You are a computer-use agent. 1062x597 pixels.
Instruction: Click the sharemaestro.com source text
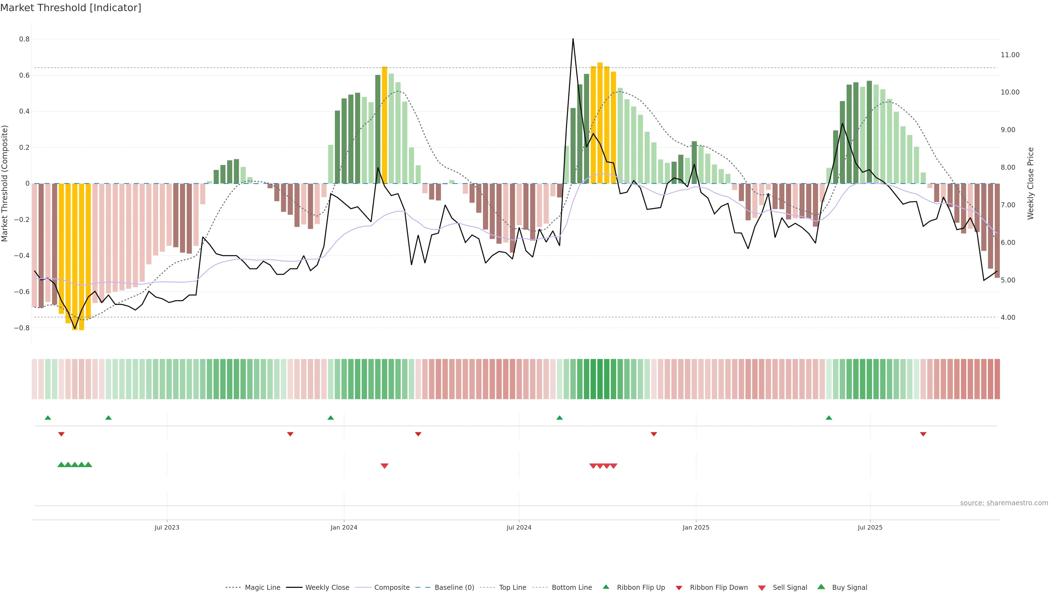(1004, 503)
